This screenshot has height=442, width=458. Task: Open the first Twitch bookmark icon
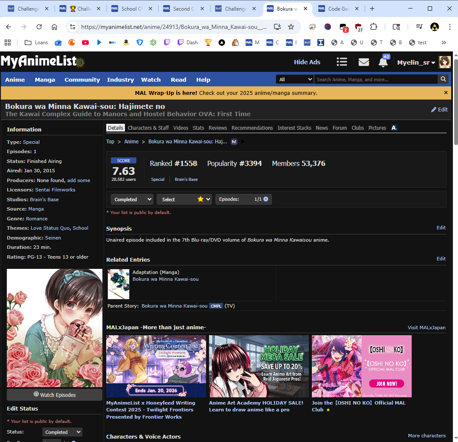(x=167, y=43)
